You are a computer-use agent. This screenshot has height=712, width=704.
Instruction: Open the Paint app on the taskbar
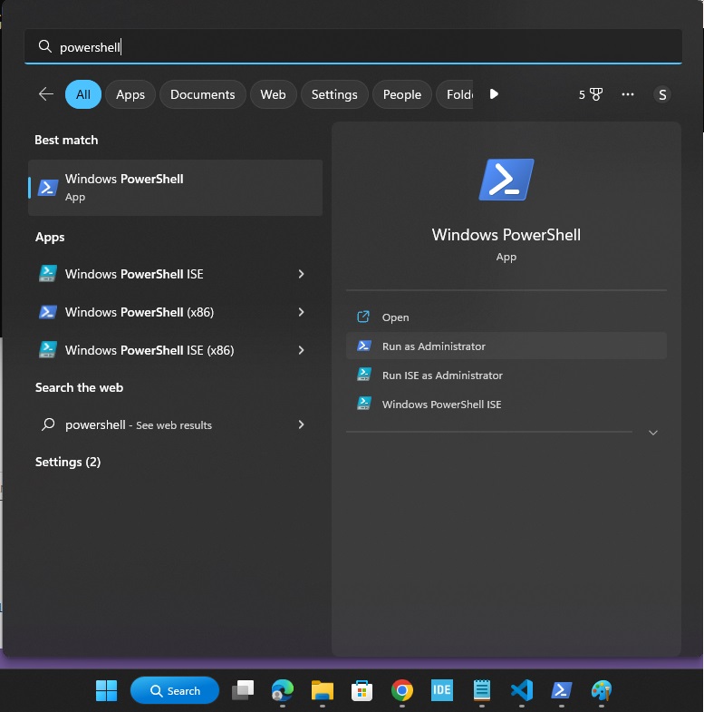coord(602,690)
